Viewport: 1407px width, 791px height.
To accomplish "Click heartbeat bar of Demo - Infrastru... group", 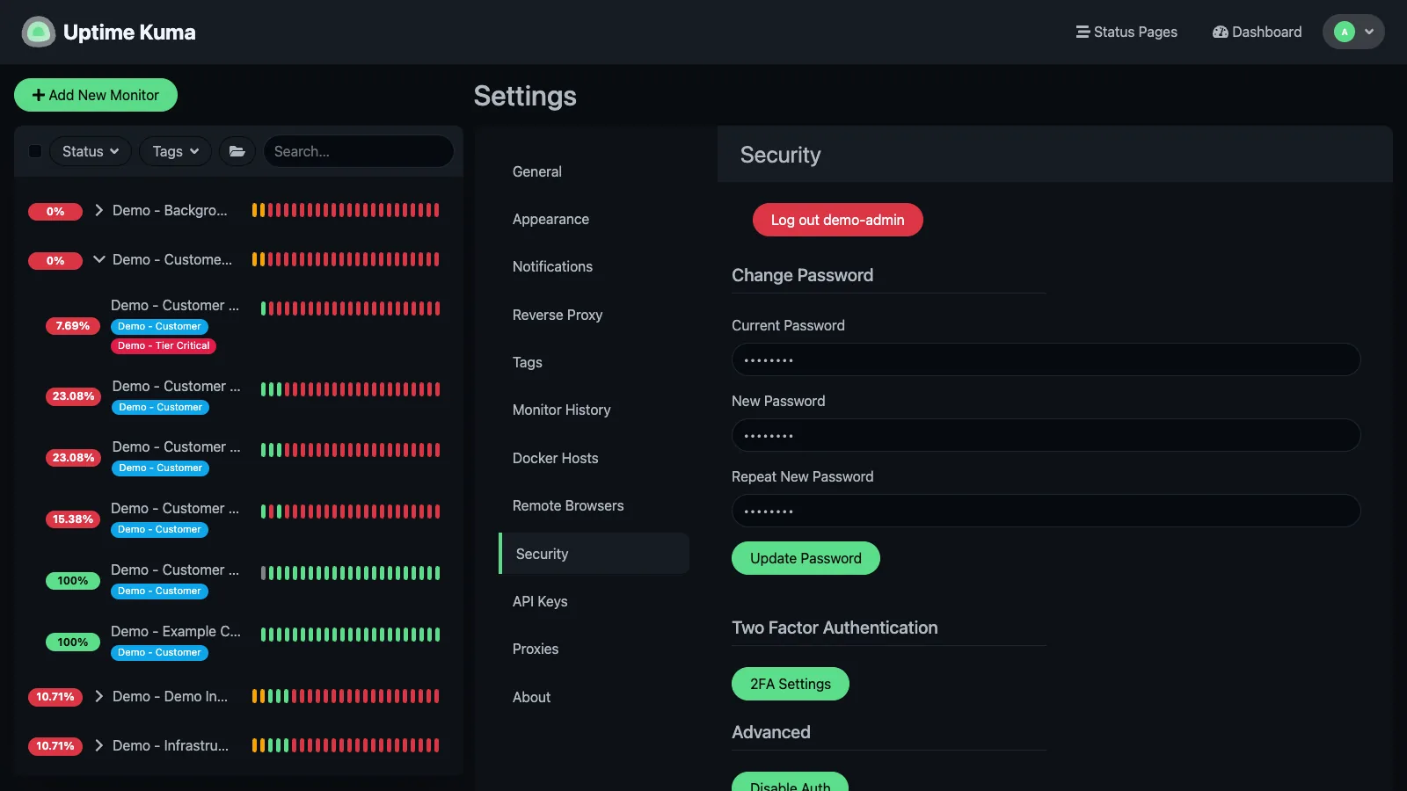I will pyautogui.click(x=346, y=745).
